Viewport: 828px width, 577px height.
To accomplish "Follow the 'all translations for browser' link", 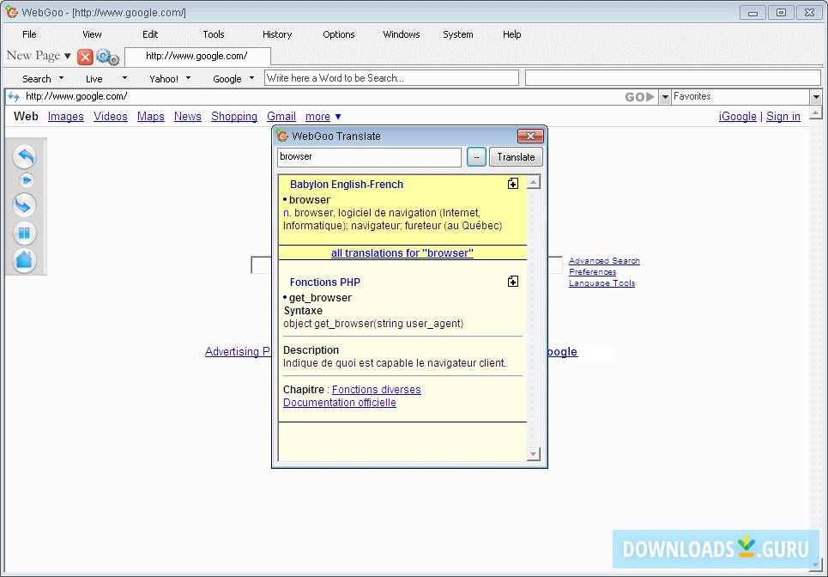I will coord(402,253).
